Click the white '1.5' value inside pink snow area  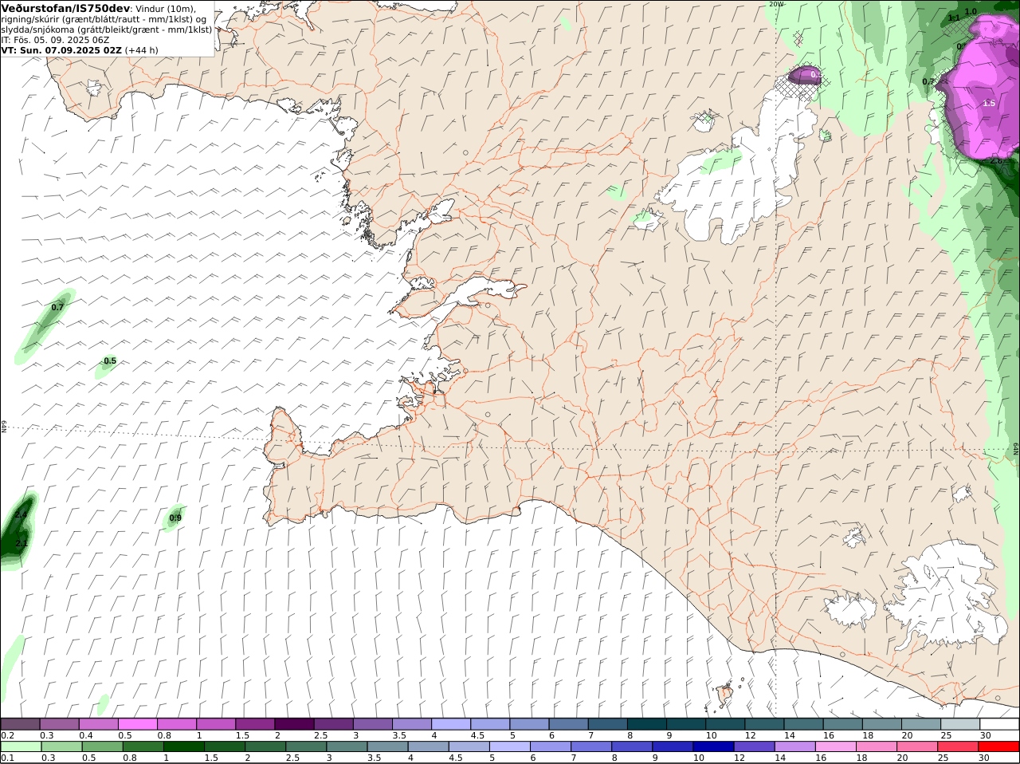pos(989,104)
